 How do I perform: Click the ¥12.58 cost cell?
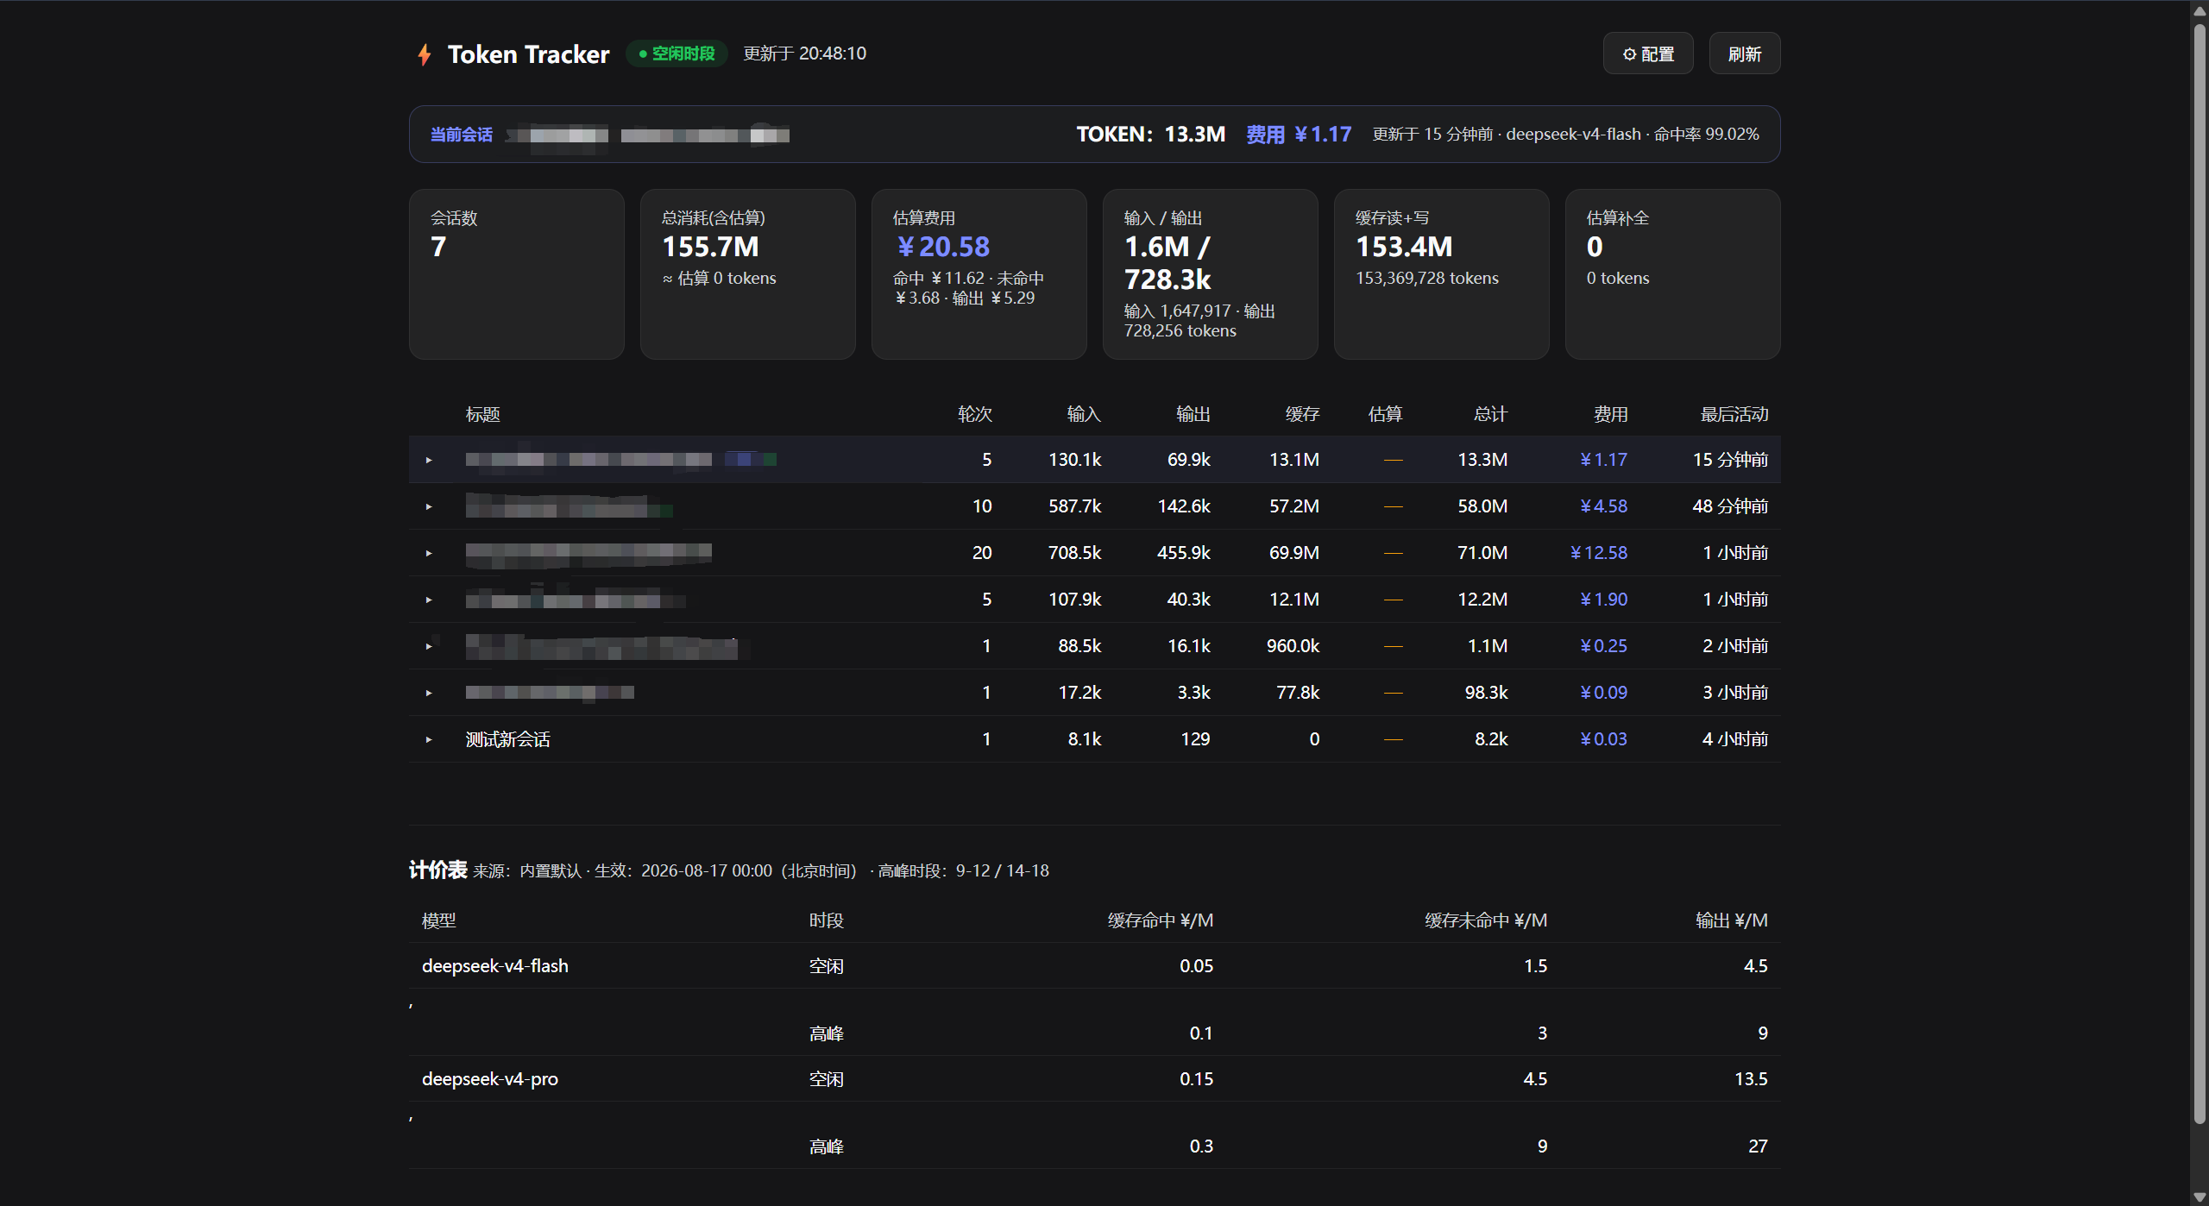1599,553
